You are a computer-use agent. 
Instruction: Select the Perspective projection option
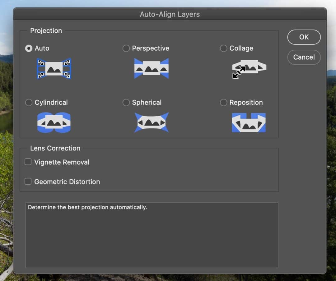[x=126, y=48]
